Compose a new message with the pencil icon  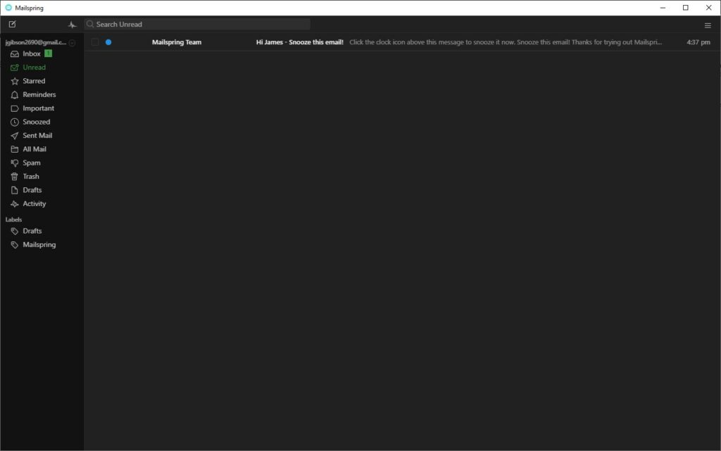pos(13,24)
